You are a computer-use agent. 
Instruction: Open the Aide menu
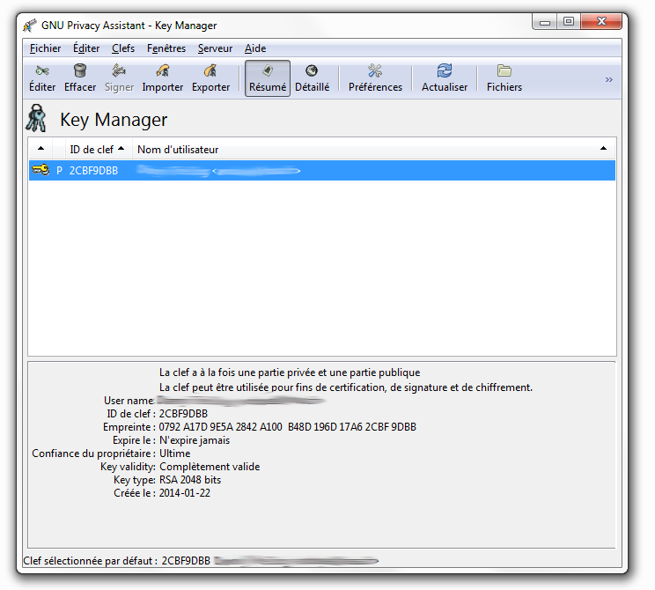click(254, 48)
